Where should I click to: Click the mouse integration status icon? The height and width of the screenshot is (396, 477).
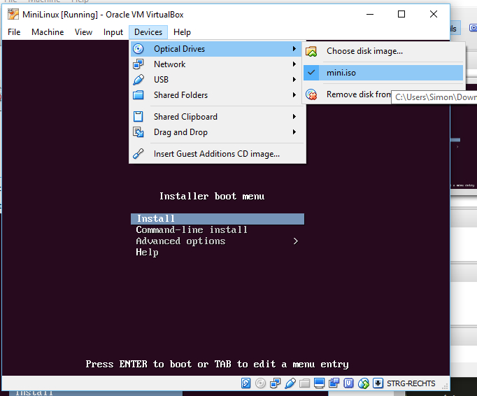364,383
